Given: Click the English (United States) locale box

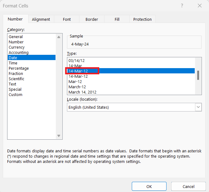Looking at the screenshot, I should coord(134,107).
